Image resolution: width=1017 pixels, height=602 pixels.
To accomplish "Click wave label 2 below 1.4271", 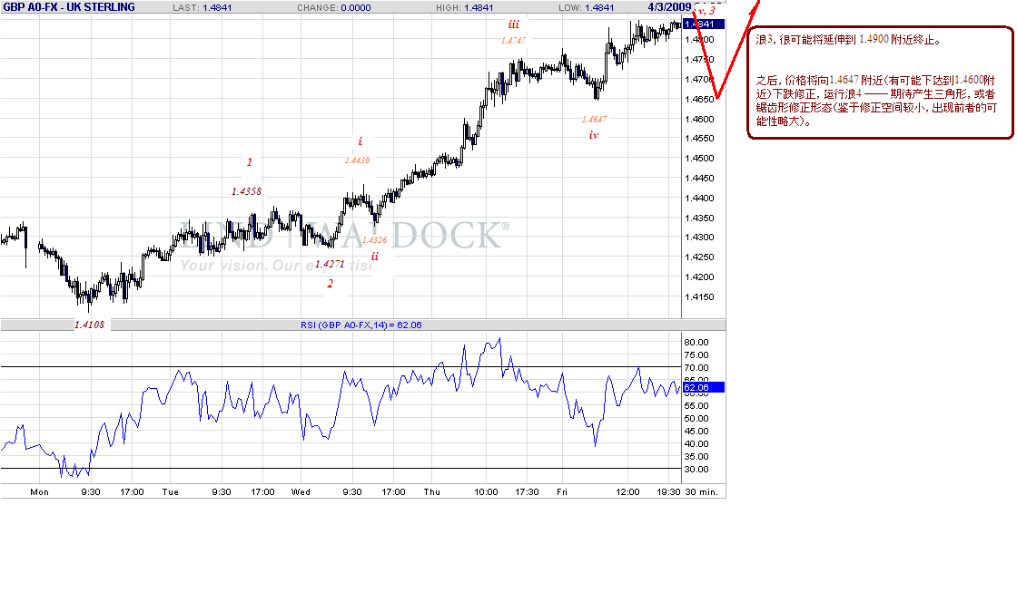I will pos(331,284).
